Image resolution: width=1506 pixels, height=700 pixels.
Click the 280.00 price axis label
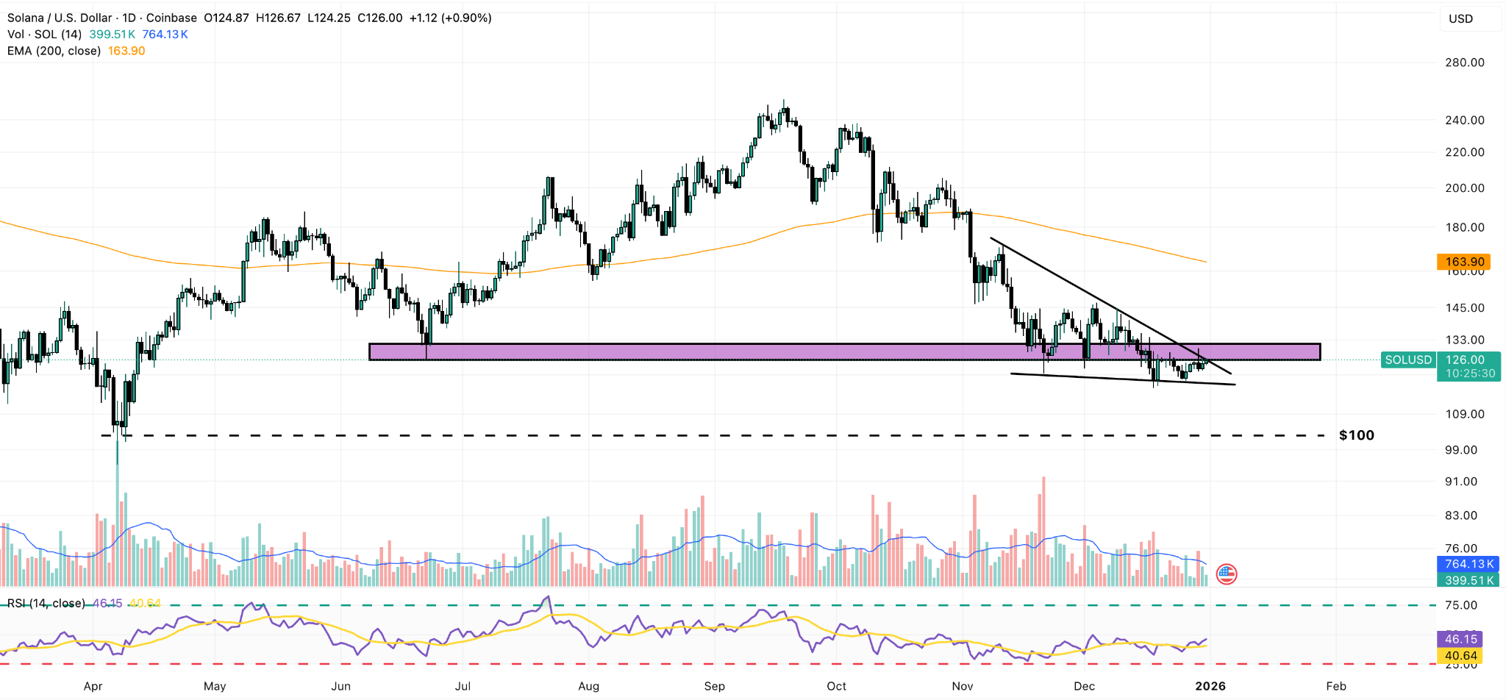click(x=1465, y=63)
